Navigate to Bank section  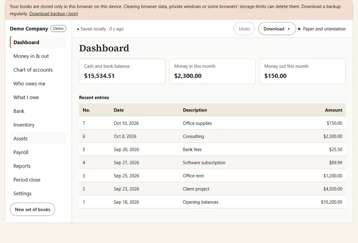pos(38,111)
